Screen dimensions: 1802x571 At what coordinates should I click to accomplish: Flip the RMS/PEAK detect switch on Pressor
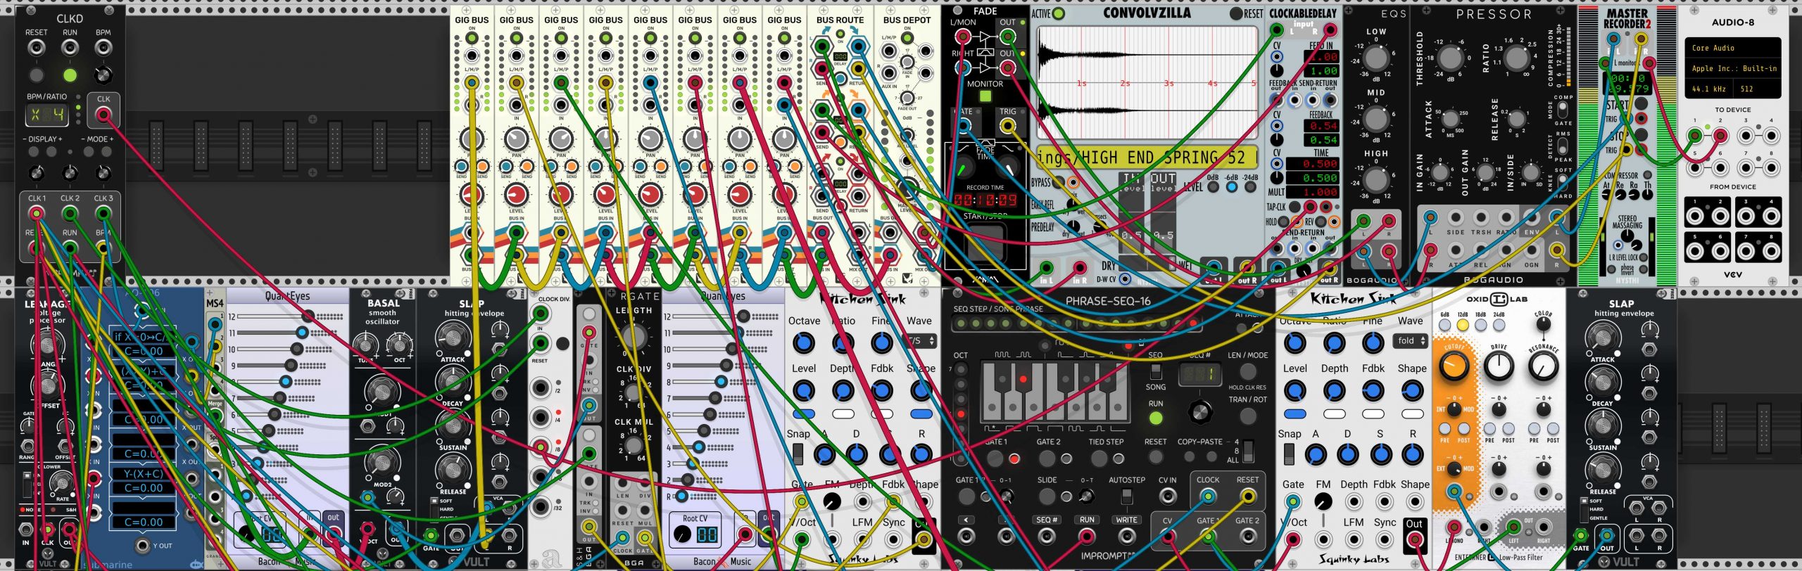tap(1562, 146)
